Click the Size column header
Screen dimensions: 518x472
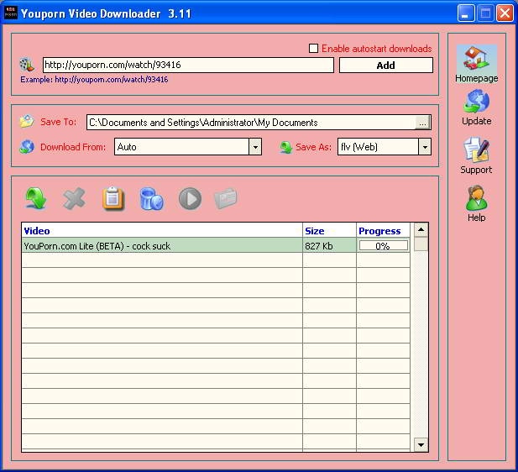[x=329, y=231]
